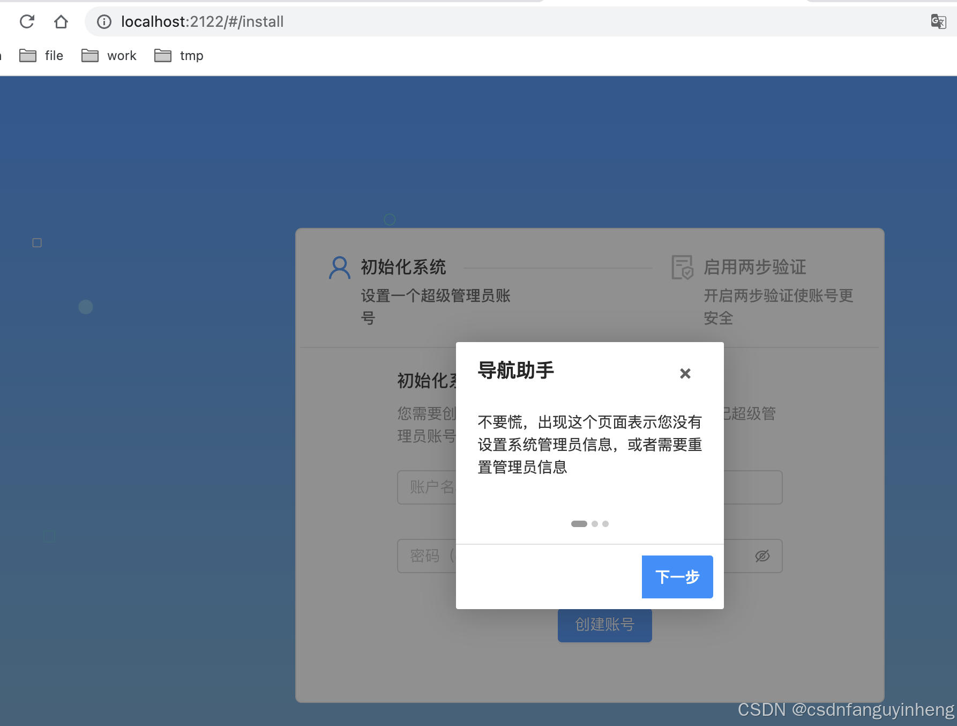The width and height of the screenshot is (957, 726).
Task: Jump to the second guide step dot
Action: [x=595, y=524]
